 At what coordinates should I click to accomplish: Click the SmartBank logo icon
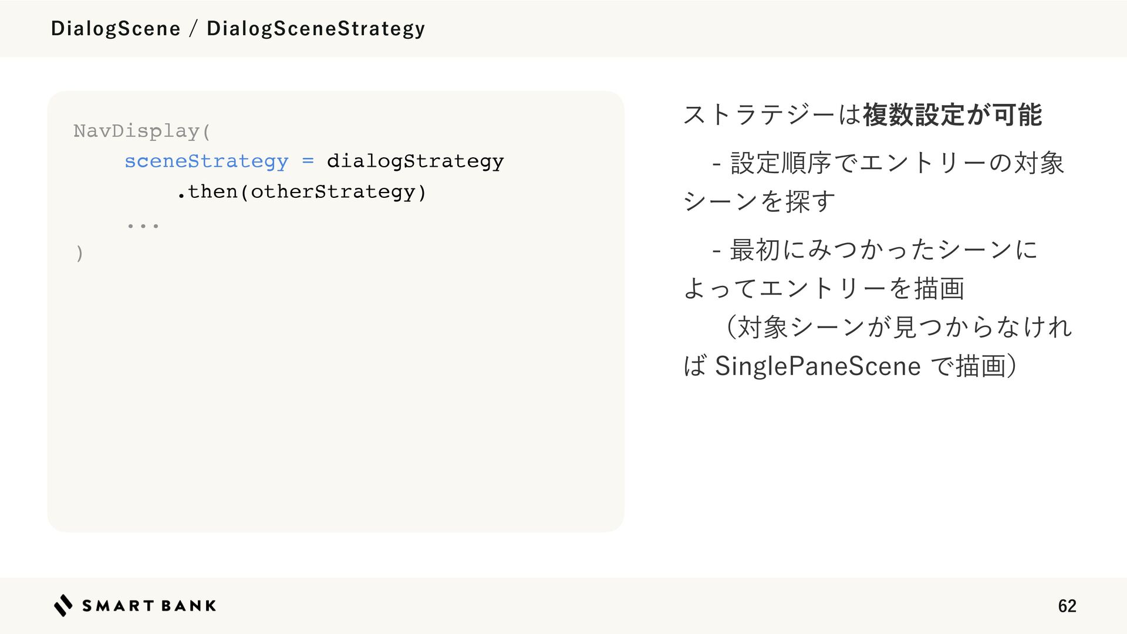click(x=63, y=605)
